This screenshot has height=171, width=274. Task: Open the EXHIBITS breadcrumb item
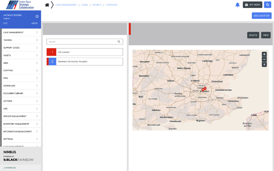[97, 5]
